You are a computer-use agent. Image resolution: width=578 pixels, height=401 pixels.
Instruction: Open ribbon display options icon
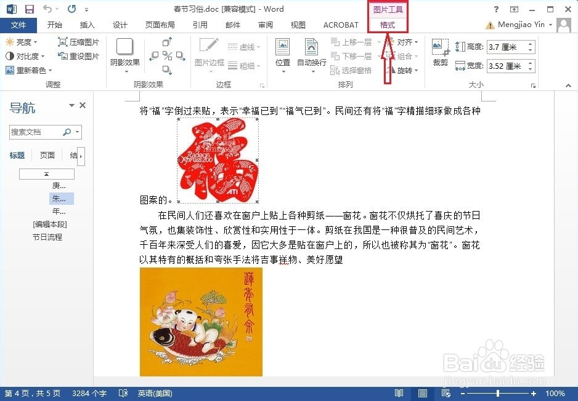tap(515, 9)
